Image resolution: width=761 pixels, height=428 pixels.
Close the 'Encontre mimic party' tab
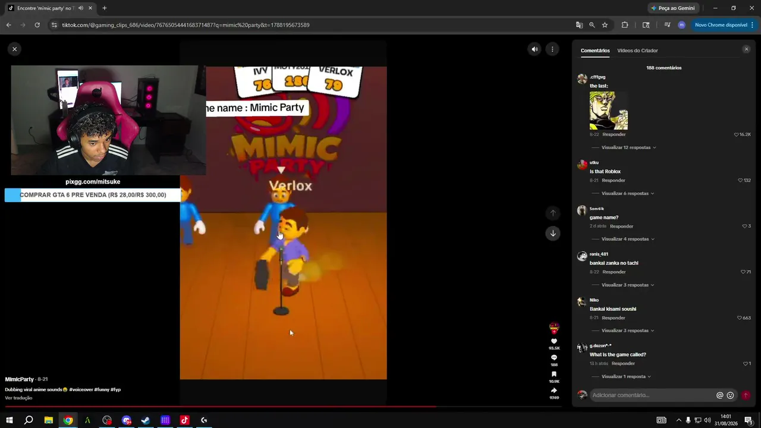coord(90,8)
